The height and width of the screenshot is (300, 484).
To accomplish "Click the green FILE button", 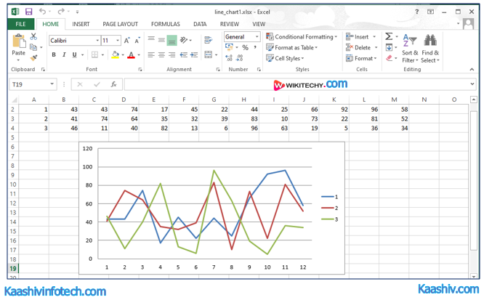I will pyautogui.click(x=20, y=24).
